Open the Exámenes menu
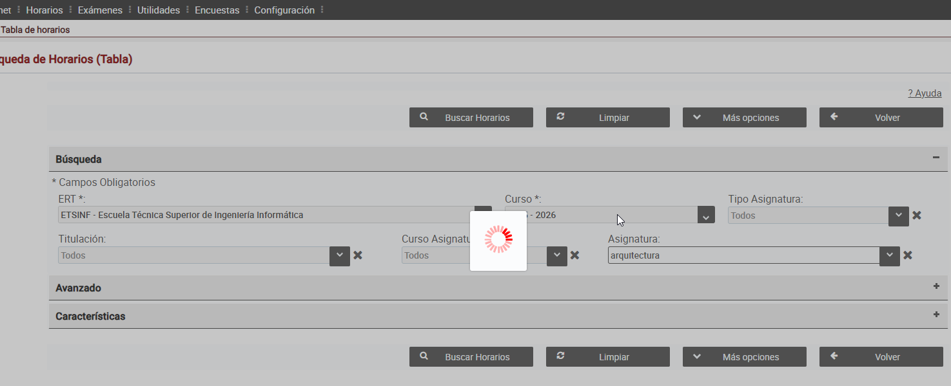 pos(100,10)
